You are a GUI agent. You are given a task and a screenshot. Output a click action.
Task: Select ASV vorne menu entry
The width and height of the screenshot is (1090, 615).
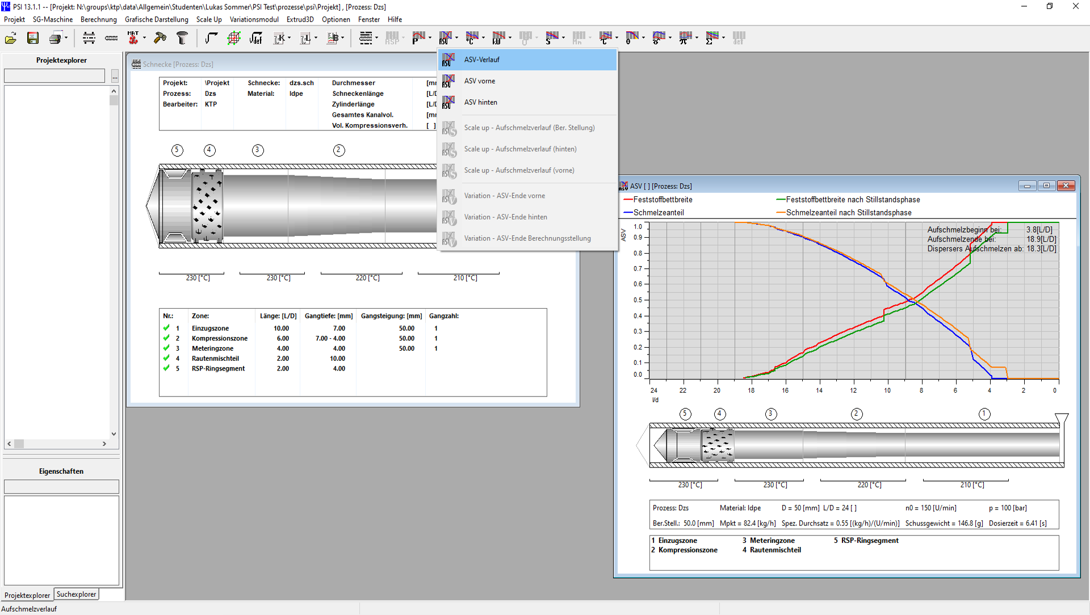click(x=527, y=81)
